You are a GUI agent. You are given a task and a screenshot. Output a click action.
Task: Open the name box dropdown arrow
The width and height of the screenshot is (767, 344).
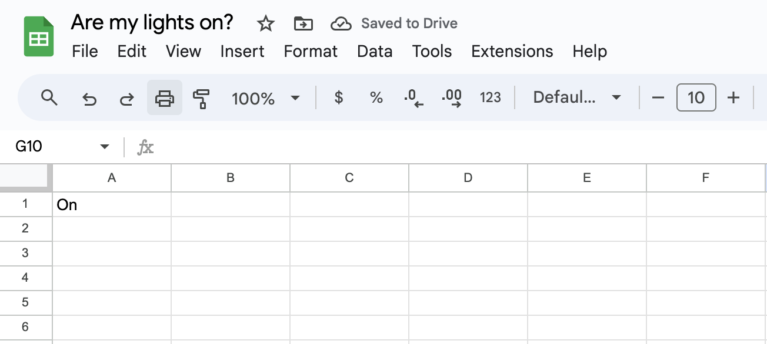[105, 146]
